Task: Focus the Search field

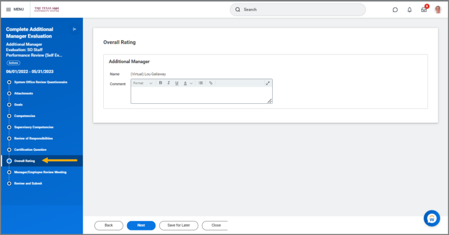Action: [x=298, y=10]
